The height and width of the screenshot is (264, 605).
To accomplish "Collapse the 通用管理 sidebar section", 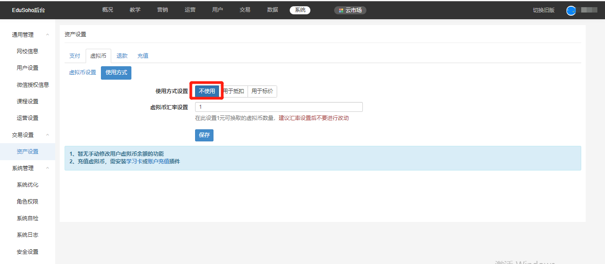I will point(48,35).
